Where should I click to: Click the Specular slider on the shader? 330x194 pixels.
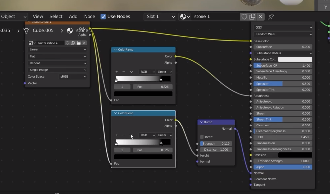(x=283, y=84)
